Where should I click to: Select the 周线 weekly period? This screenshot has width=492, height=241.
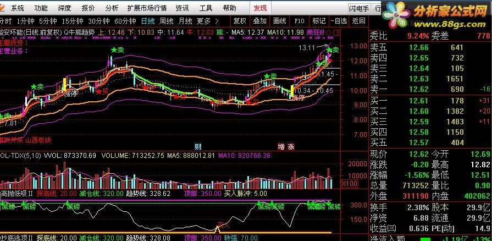167,21
